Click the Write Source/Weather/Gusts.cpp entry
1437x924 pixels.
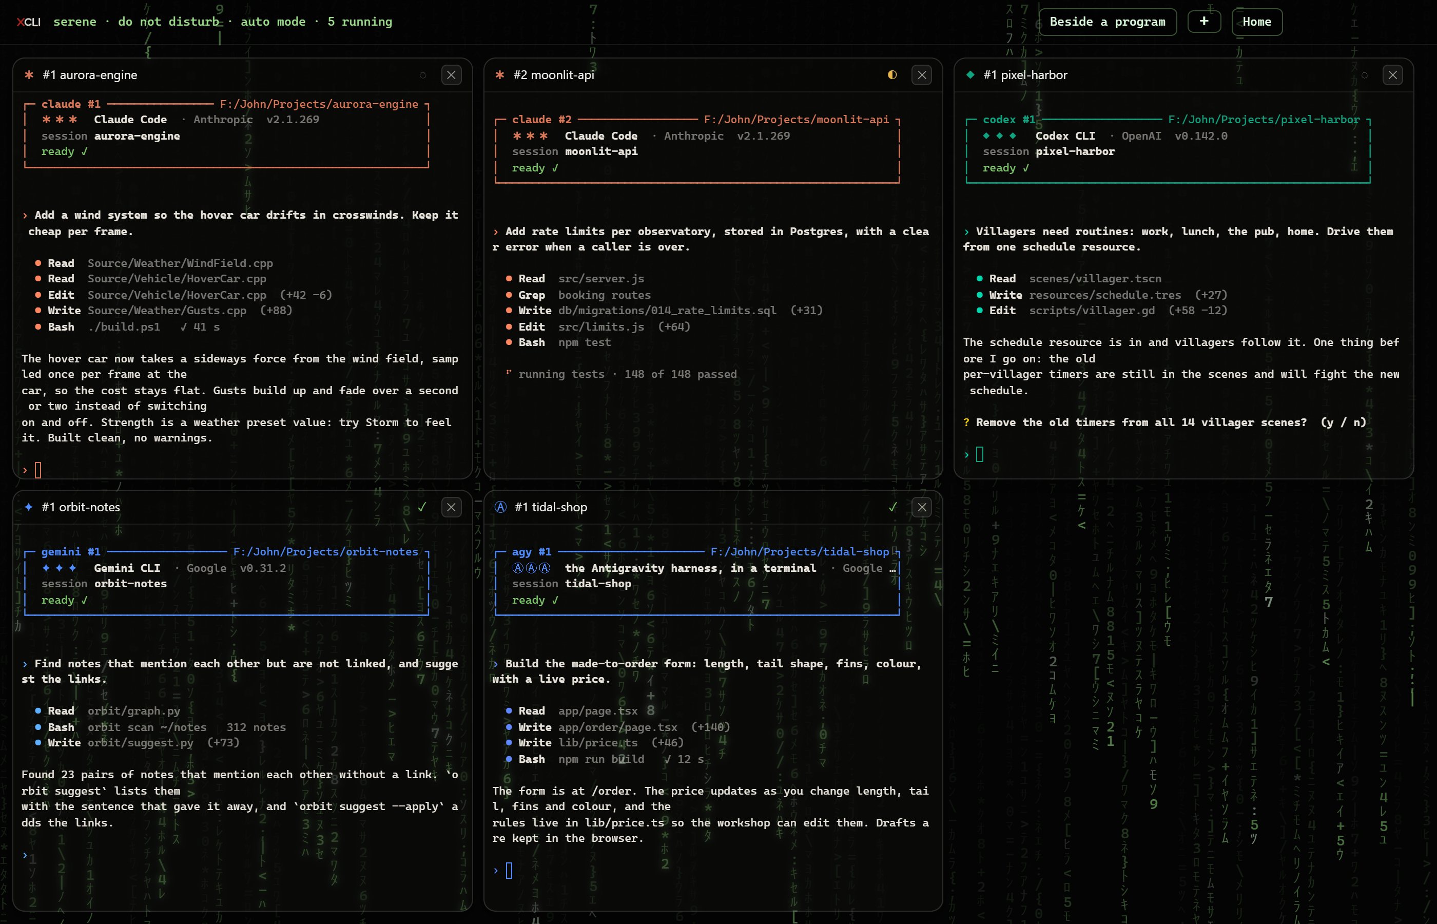pos(164,310)
